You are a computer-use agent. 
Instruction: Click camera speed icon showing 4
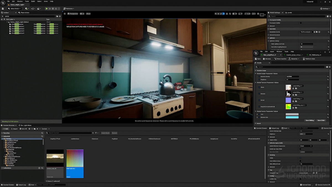click(x=254, y=14)
